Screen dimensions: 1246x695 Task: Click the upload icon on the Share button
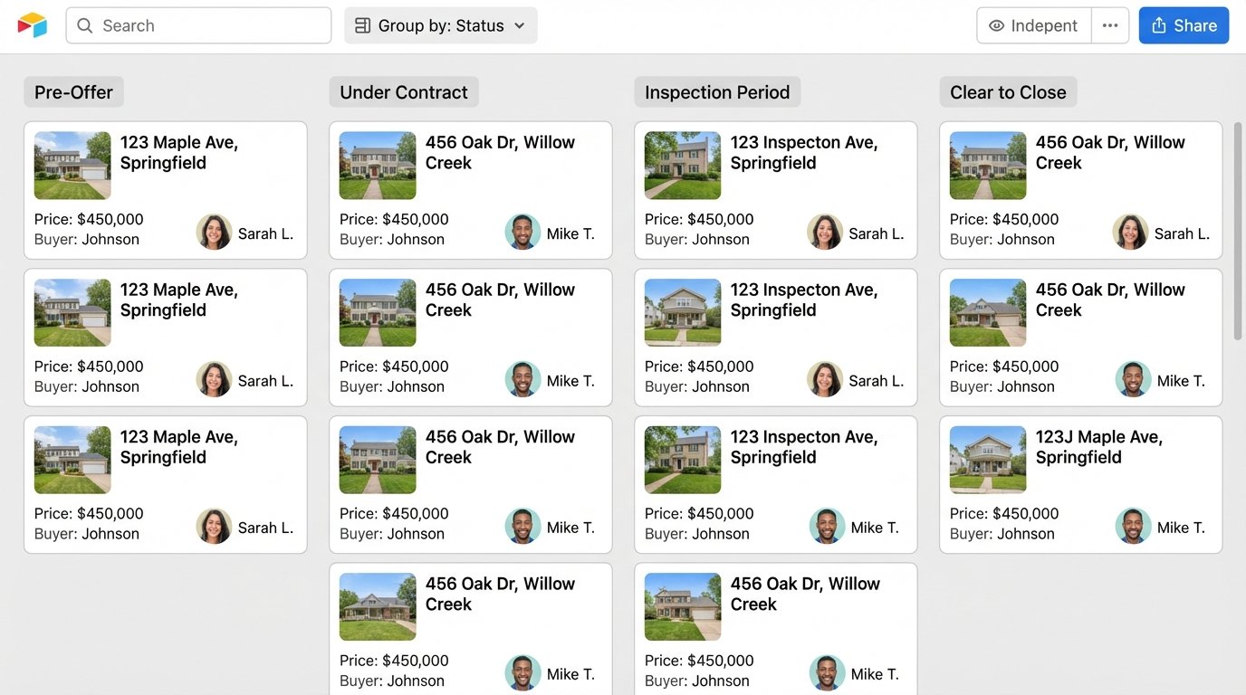point(1162,24)
